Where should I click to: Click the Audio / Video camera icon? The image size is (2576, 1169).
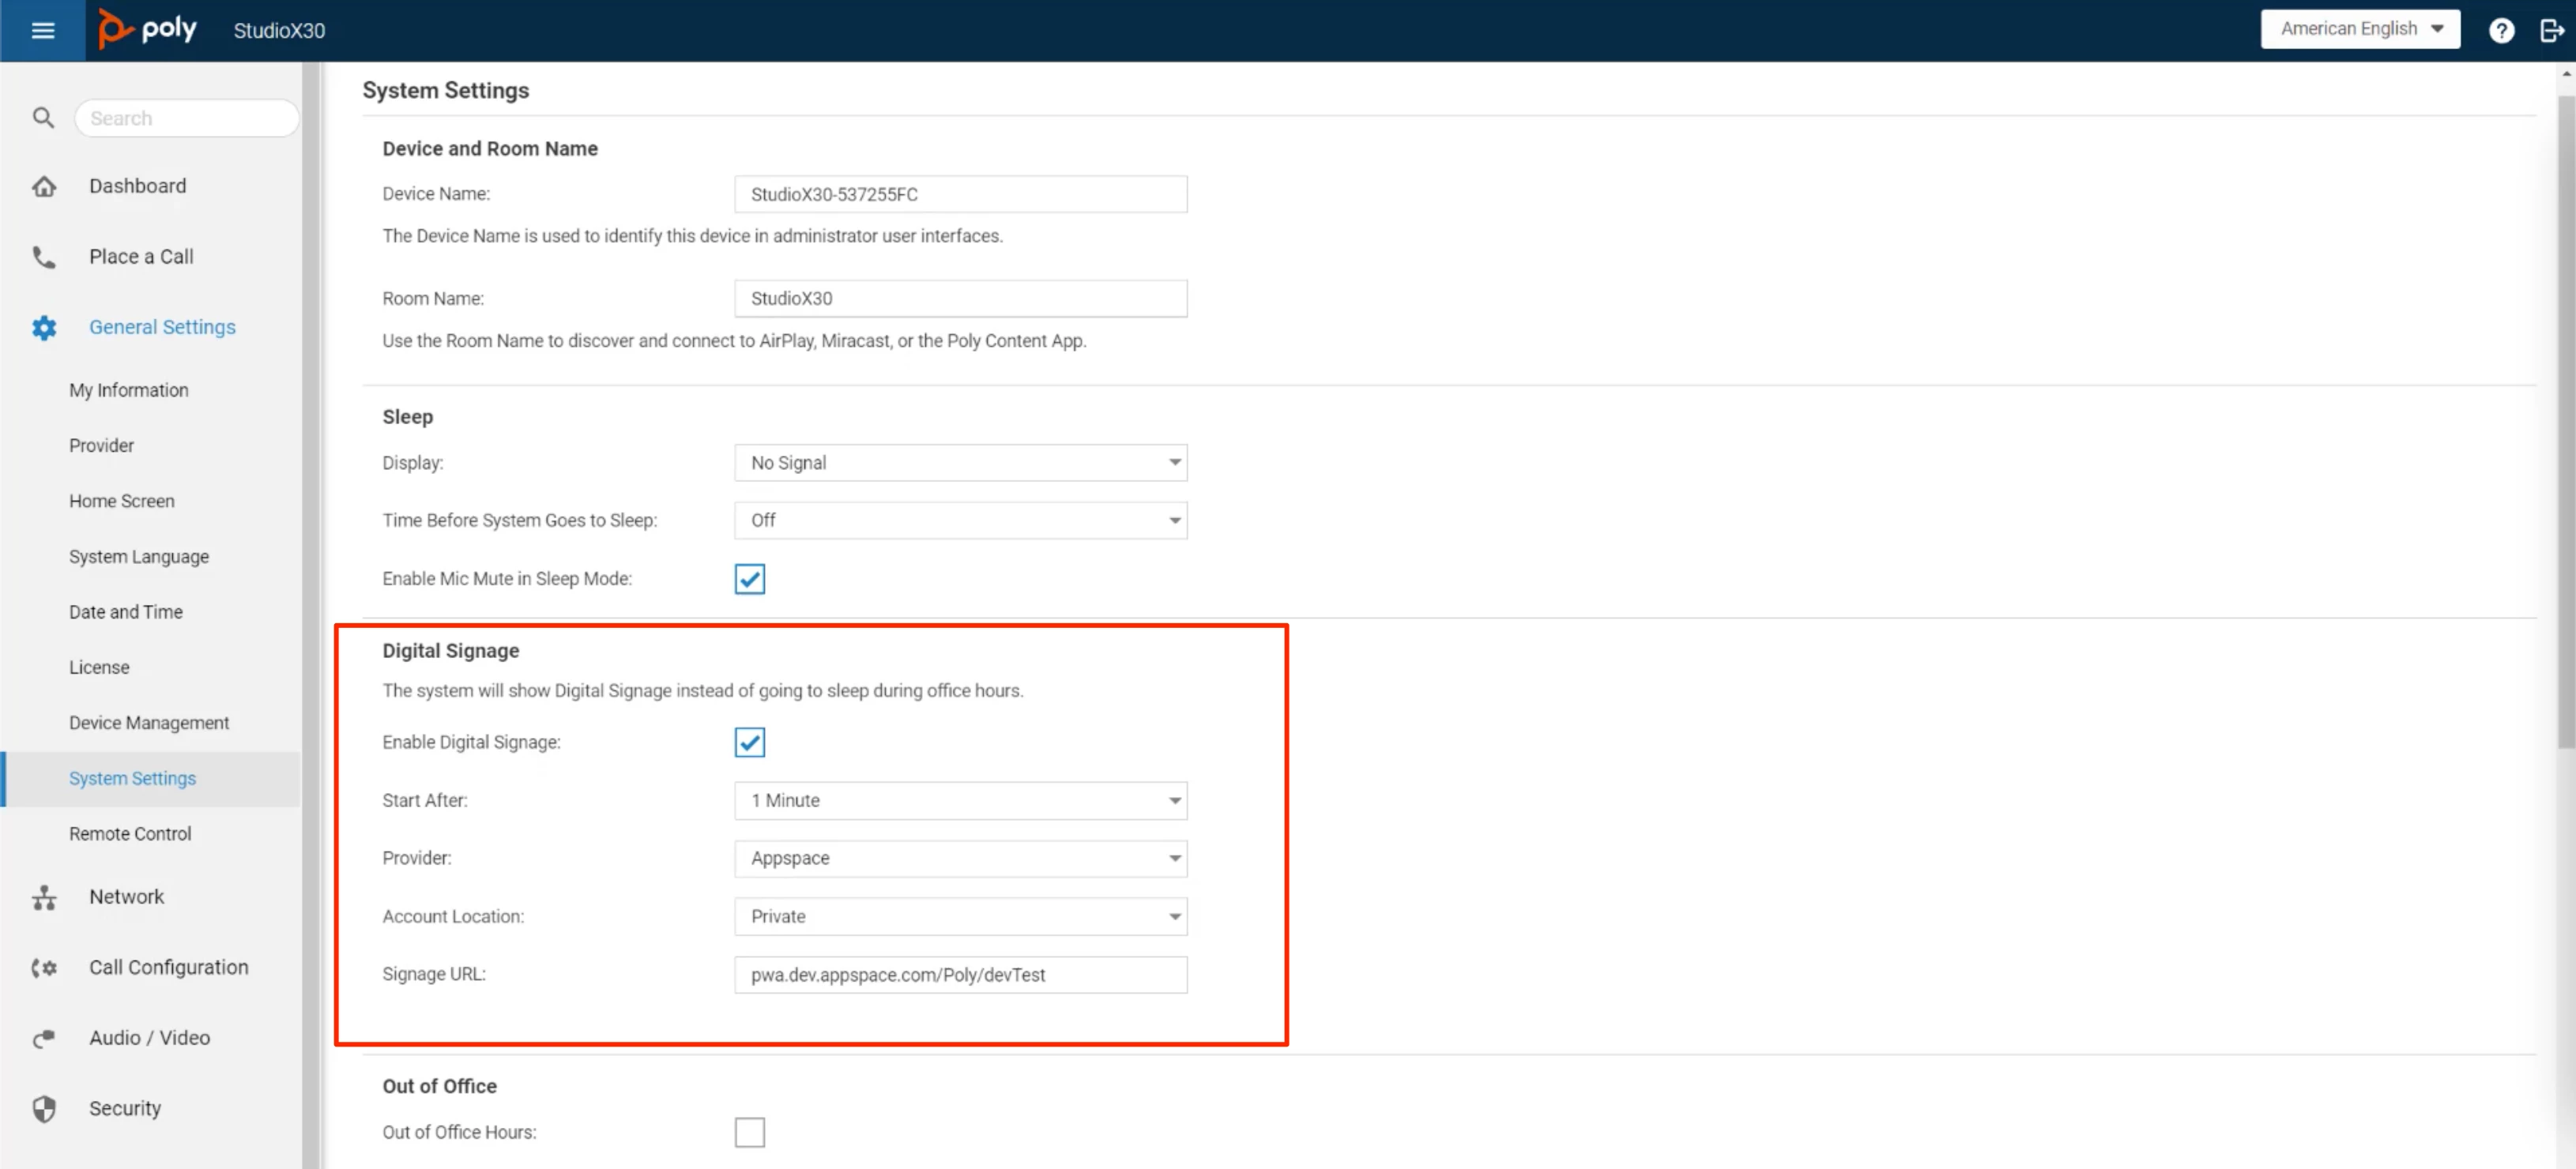(44, 1038)
